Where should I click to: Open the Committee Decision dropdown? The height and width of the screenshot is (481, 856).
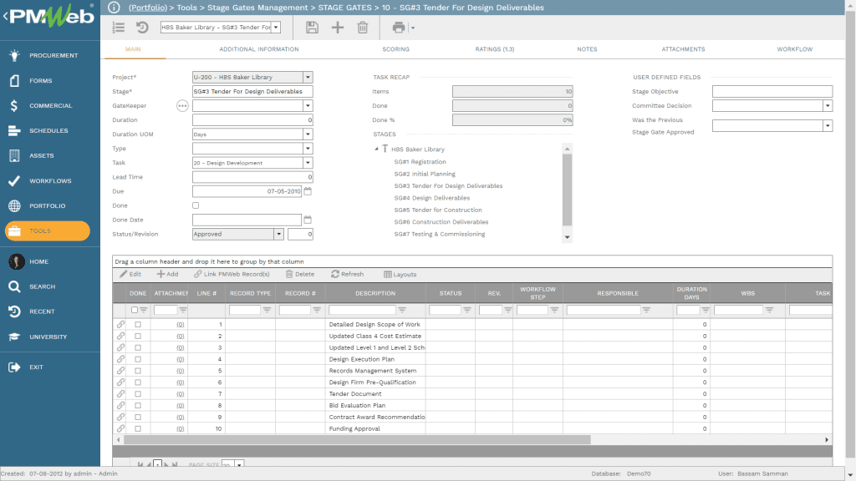click(828, 106)
